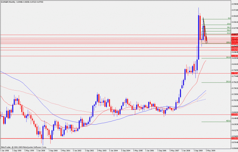Click the 1 Sep 2000 date label
This screenshot has width=238, height=152.
coord(53,150)
